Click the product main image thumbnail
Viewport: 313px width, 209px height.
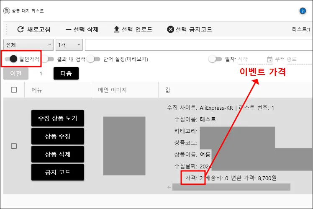pyautogui.click(x=124, y=146)
